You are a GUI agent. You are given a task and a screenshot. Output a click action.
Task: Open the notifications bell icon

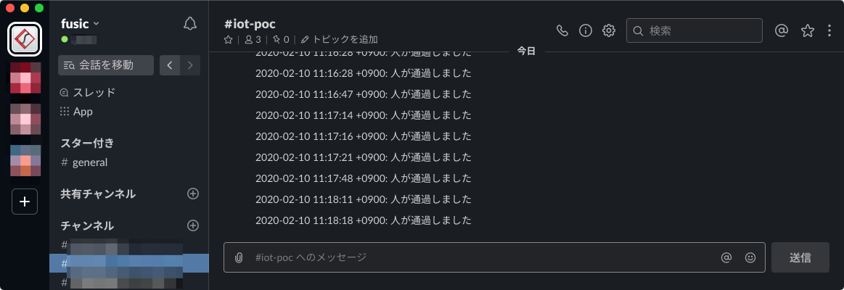pos(190,24)
